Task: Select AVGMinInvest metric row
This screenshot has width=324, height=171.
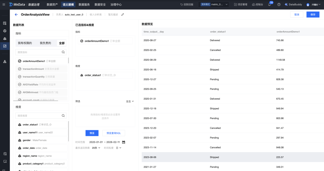Action: 41,92
